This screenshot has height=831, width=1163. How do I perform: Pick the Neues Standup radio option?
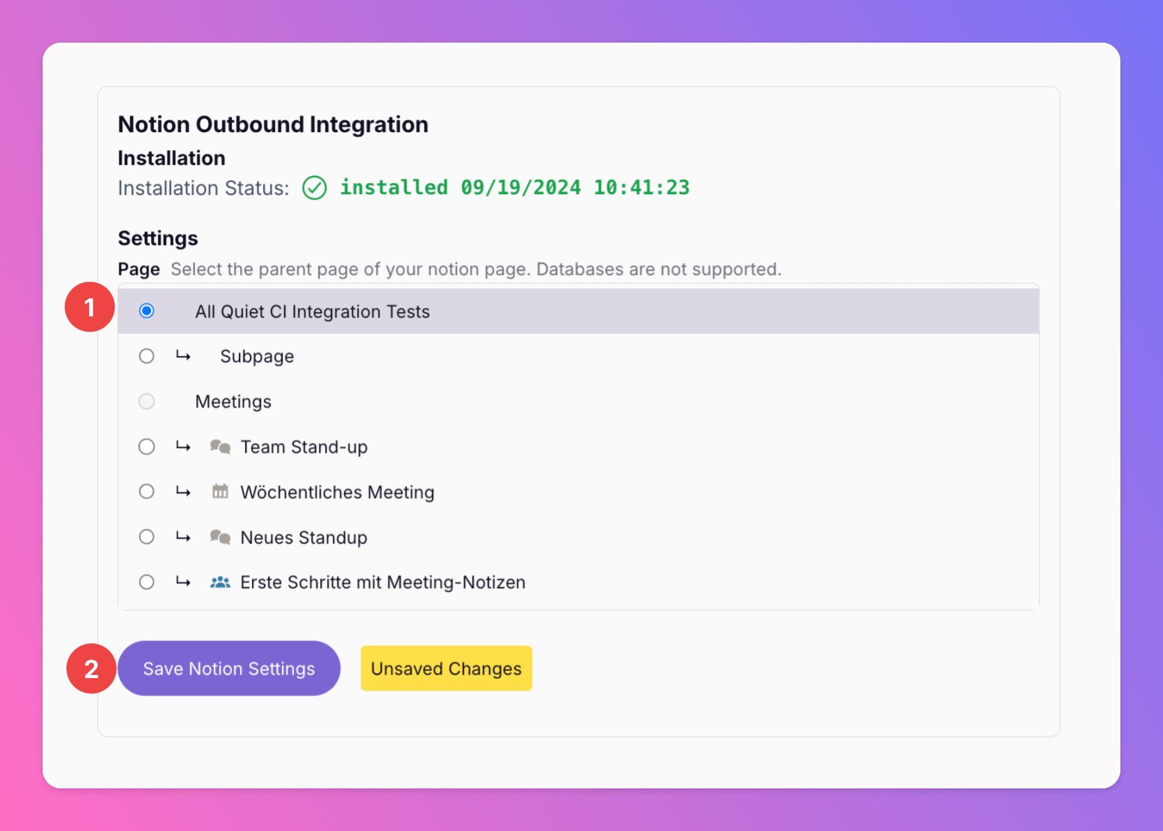(147, 536)
